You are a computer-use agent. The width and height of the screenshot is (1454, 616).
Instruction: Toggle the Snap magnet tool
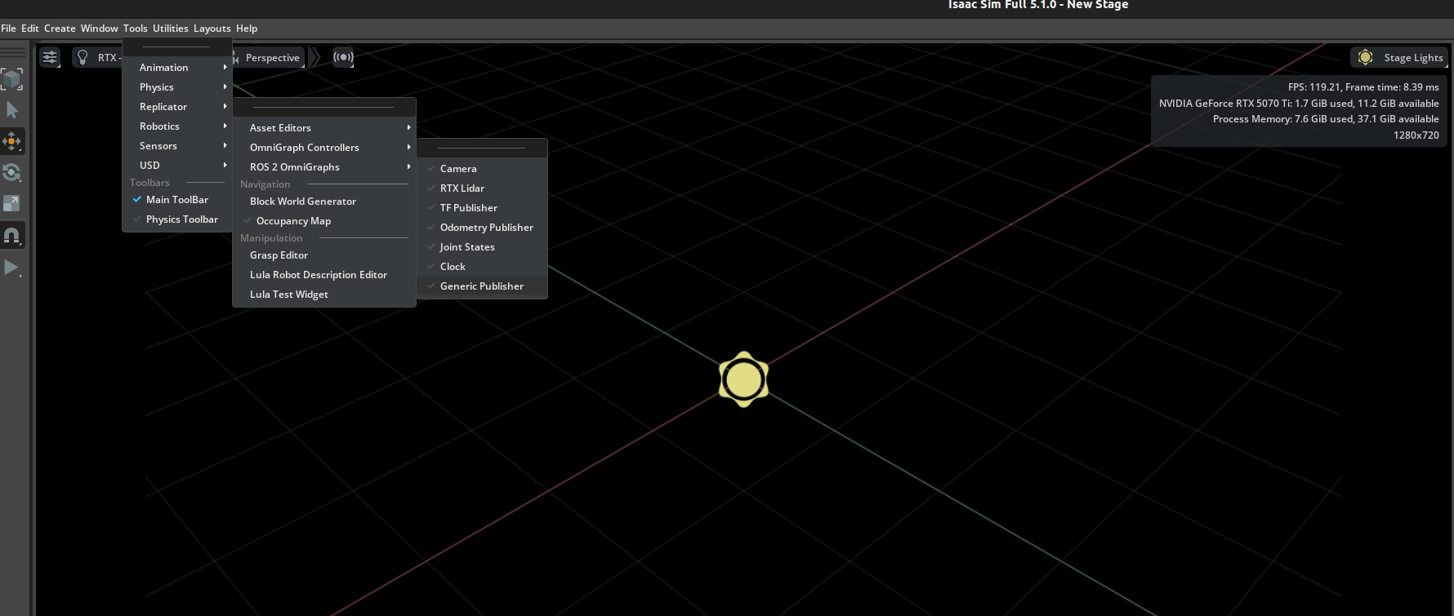tap(11, 236)
